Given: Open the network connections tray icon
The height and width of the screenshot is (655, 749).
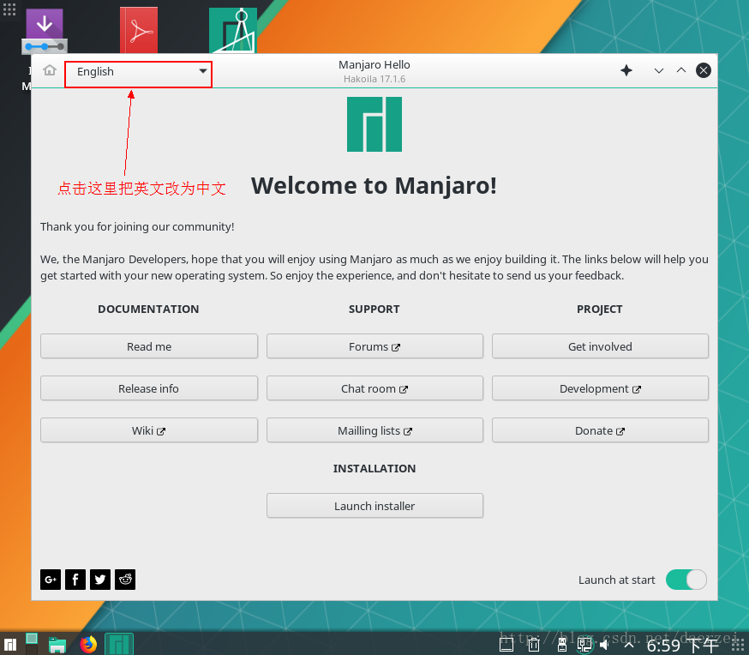Looking at the screenshot, I should pyautogui.click(x=584, y=645).
